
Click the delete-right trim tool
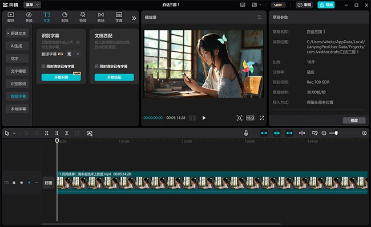click(x=67, y=133)
